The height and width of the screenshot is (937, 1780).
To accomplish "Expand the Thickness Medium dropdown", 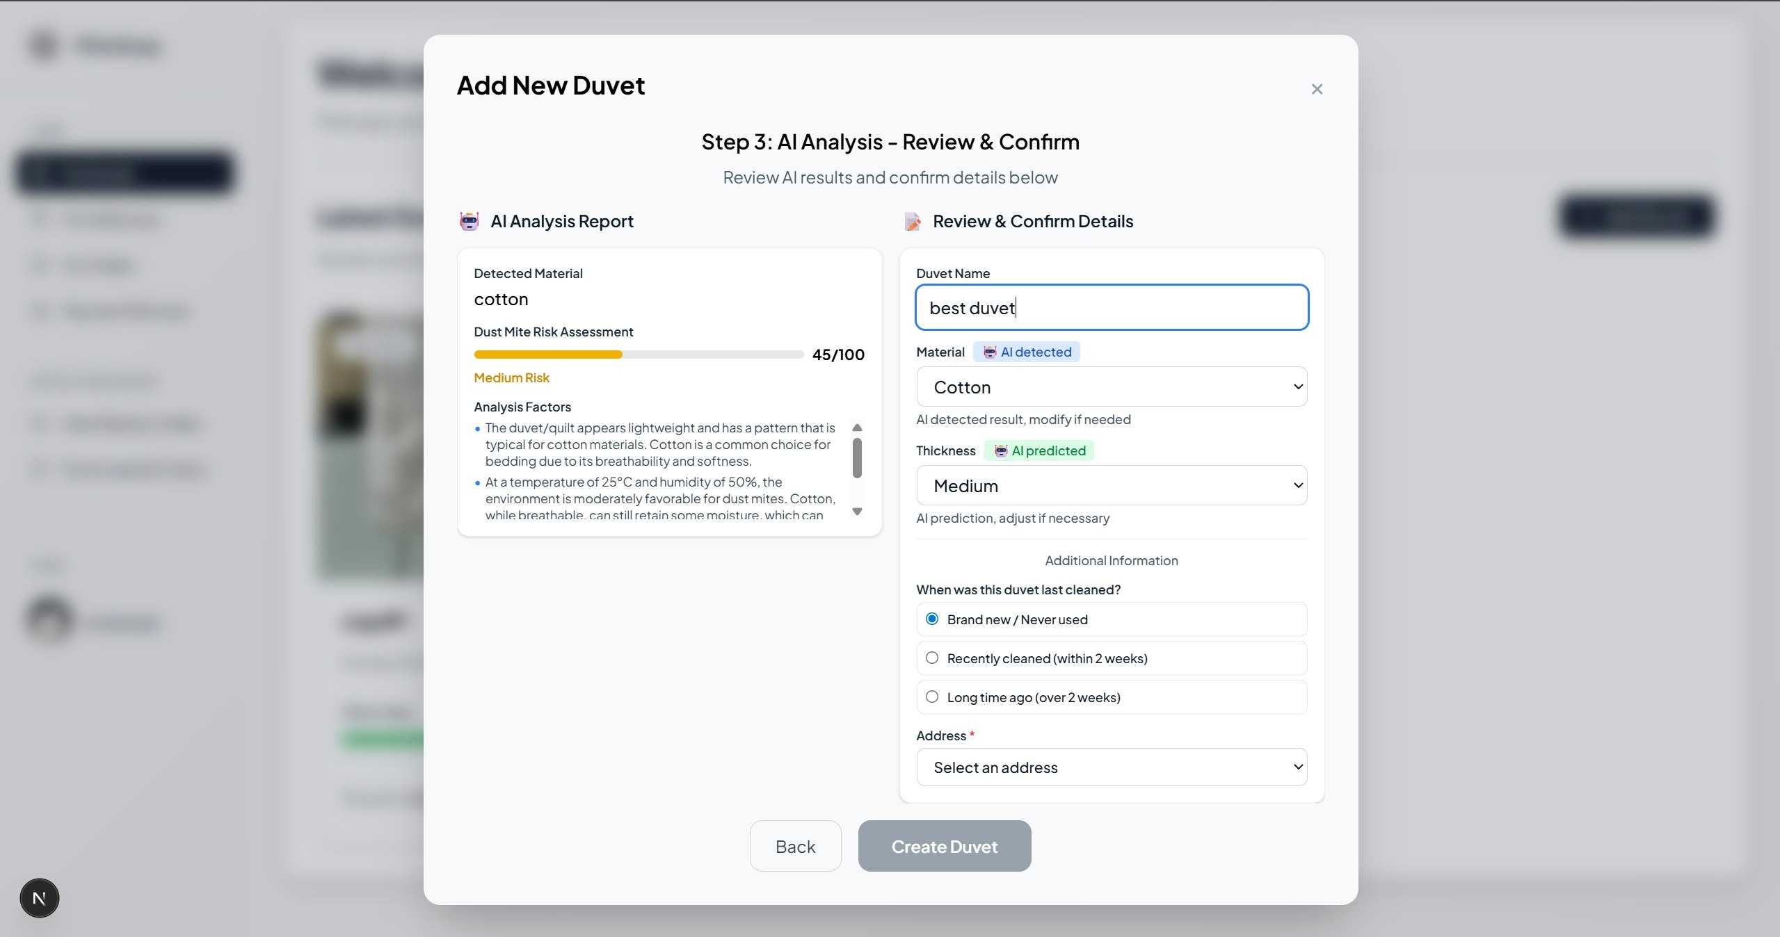I will pyautogui.click(x=1111, y=486).
